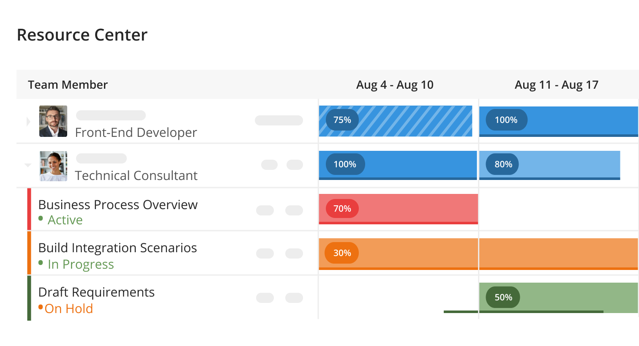This screenshot has height=346, width=639.
Task: Click the In Progress status label
Action: [81, 264]
